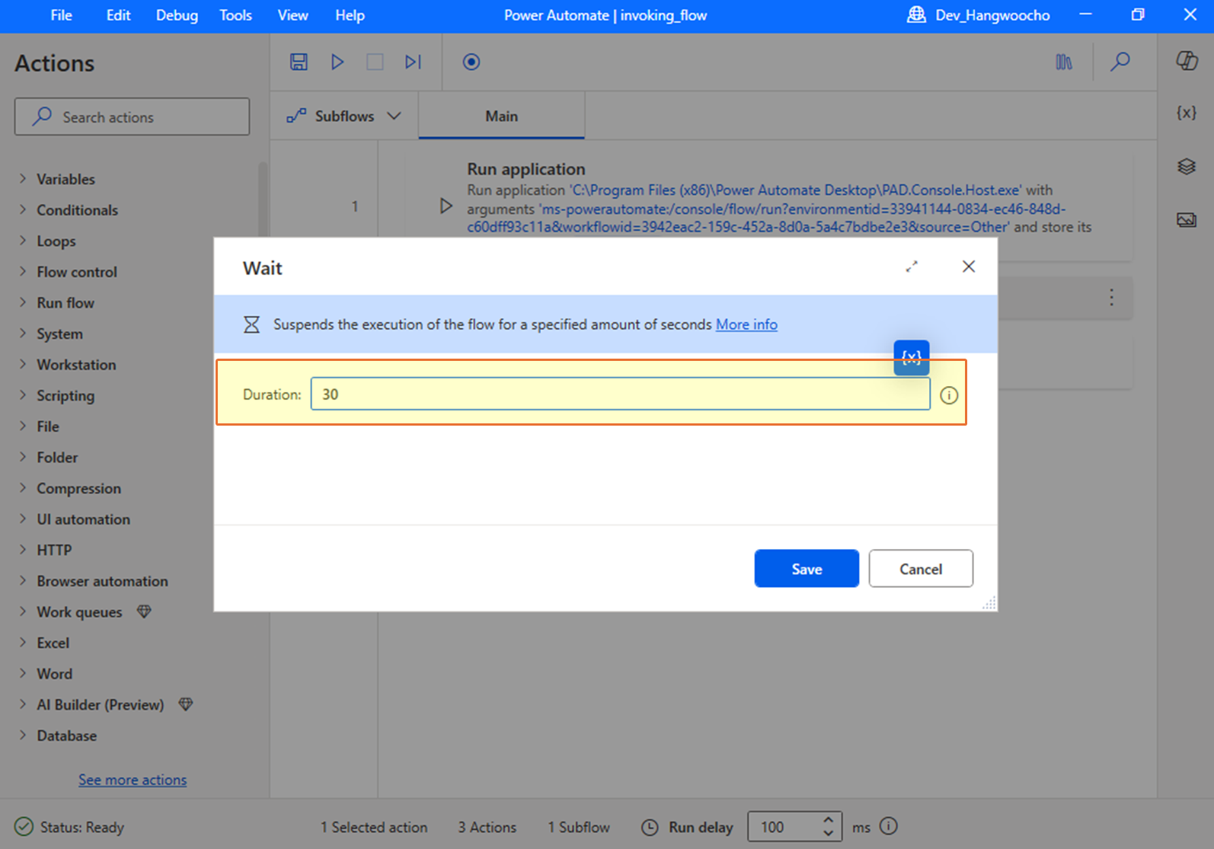This screenshot has height=849, width=1214.
Task: Open the More info link
Action: coord(746,324)
